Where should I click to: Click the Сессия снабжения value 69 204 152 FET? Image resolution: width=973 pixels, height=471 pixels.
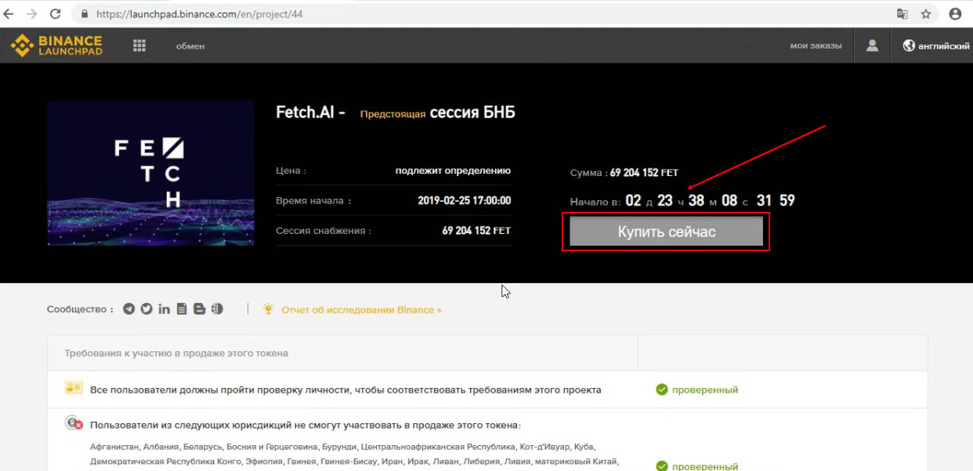[476, 231]
